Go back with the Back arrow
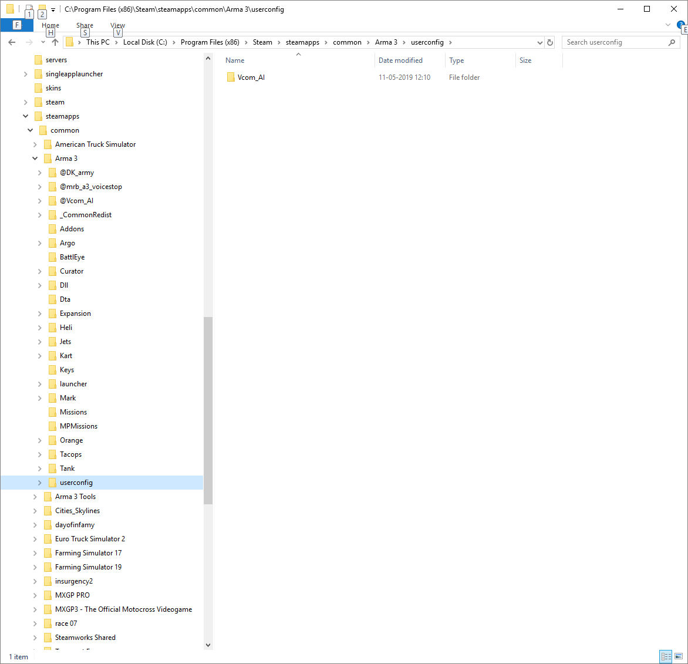Viewport: 688px width, 664px height. click(12, 42)
